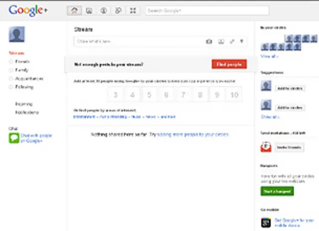Click the green chat bubble icon

(14, 138)
